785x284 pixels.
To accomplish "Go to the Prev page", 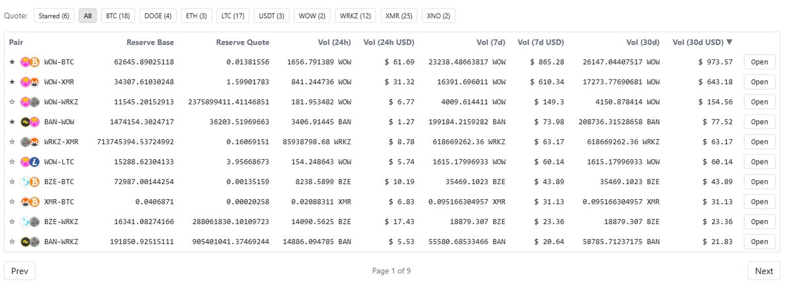I will click(x=20, y=271).
